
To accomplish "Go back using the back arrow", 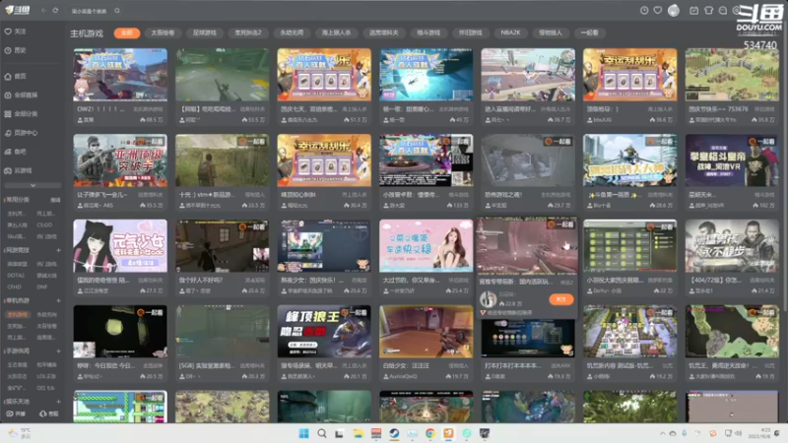I will (43, 10).
